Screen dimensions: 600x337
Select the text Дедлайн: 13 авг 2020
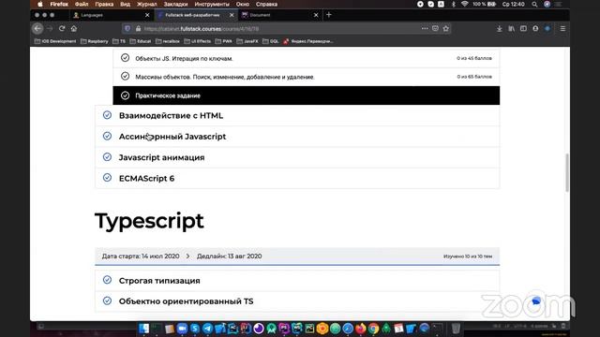click(229, 256)
